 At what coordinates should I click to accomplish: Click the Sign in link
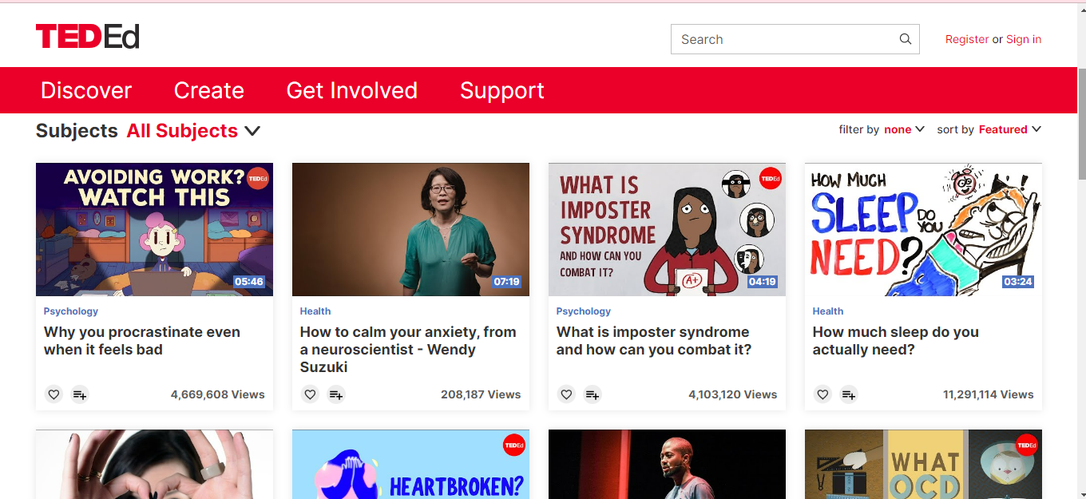pos(1024,39)
